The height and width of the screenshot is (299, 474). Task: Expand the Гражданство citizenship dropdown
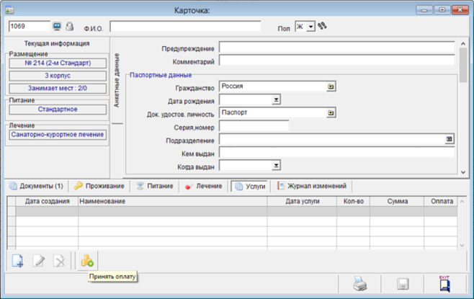(x=331, y=86)
